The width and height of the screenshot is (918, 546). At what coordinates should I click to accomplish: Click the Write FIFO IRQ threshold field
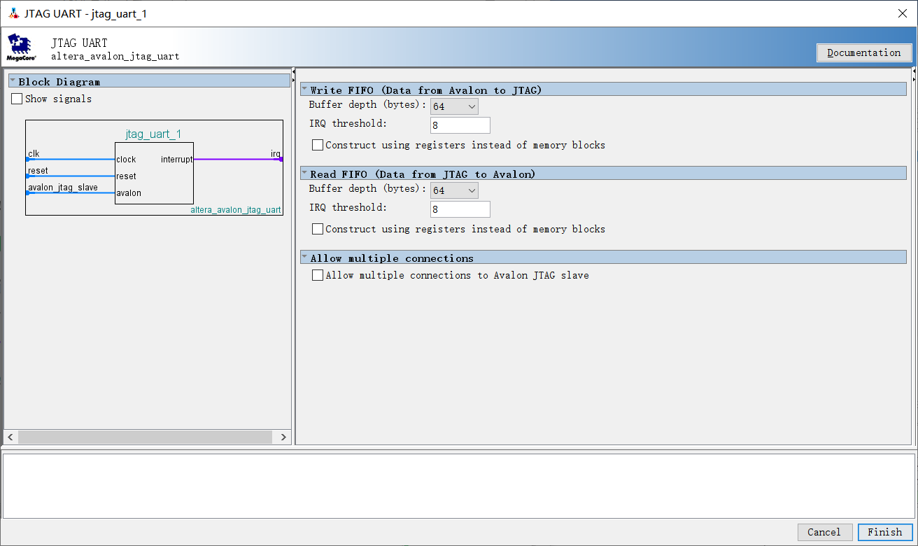pos(460,125)
